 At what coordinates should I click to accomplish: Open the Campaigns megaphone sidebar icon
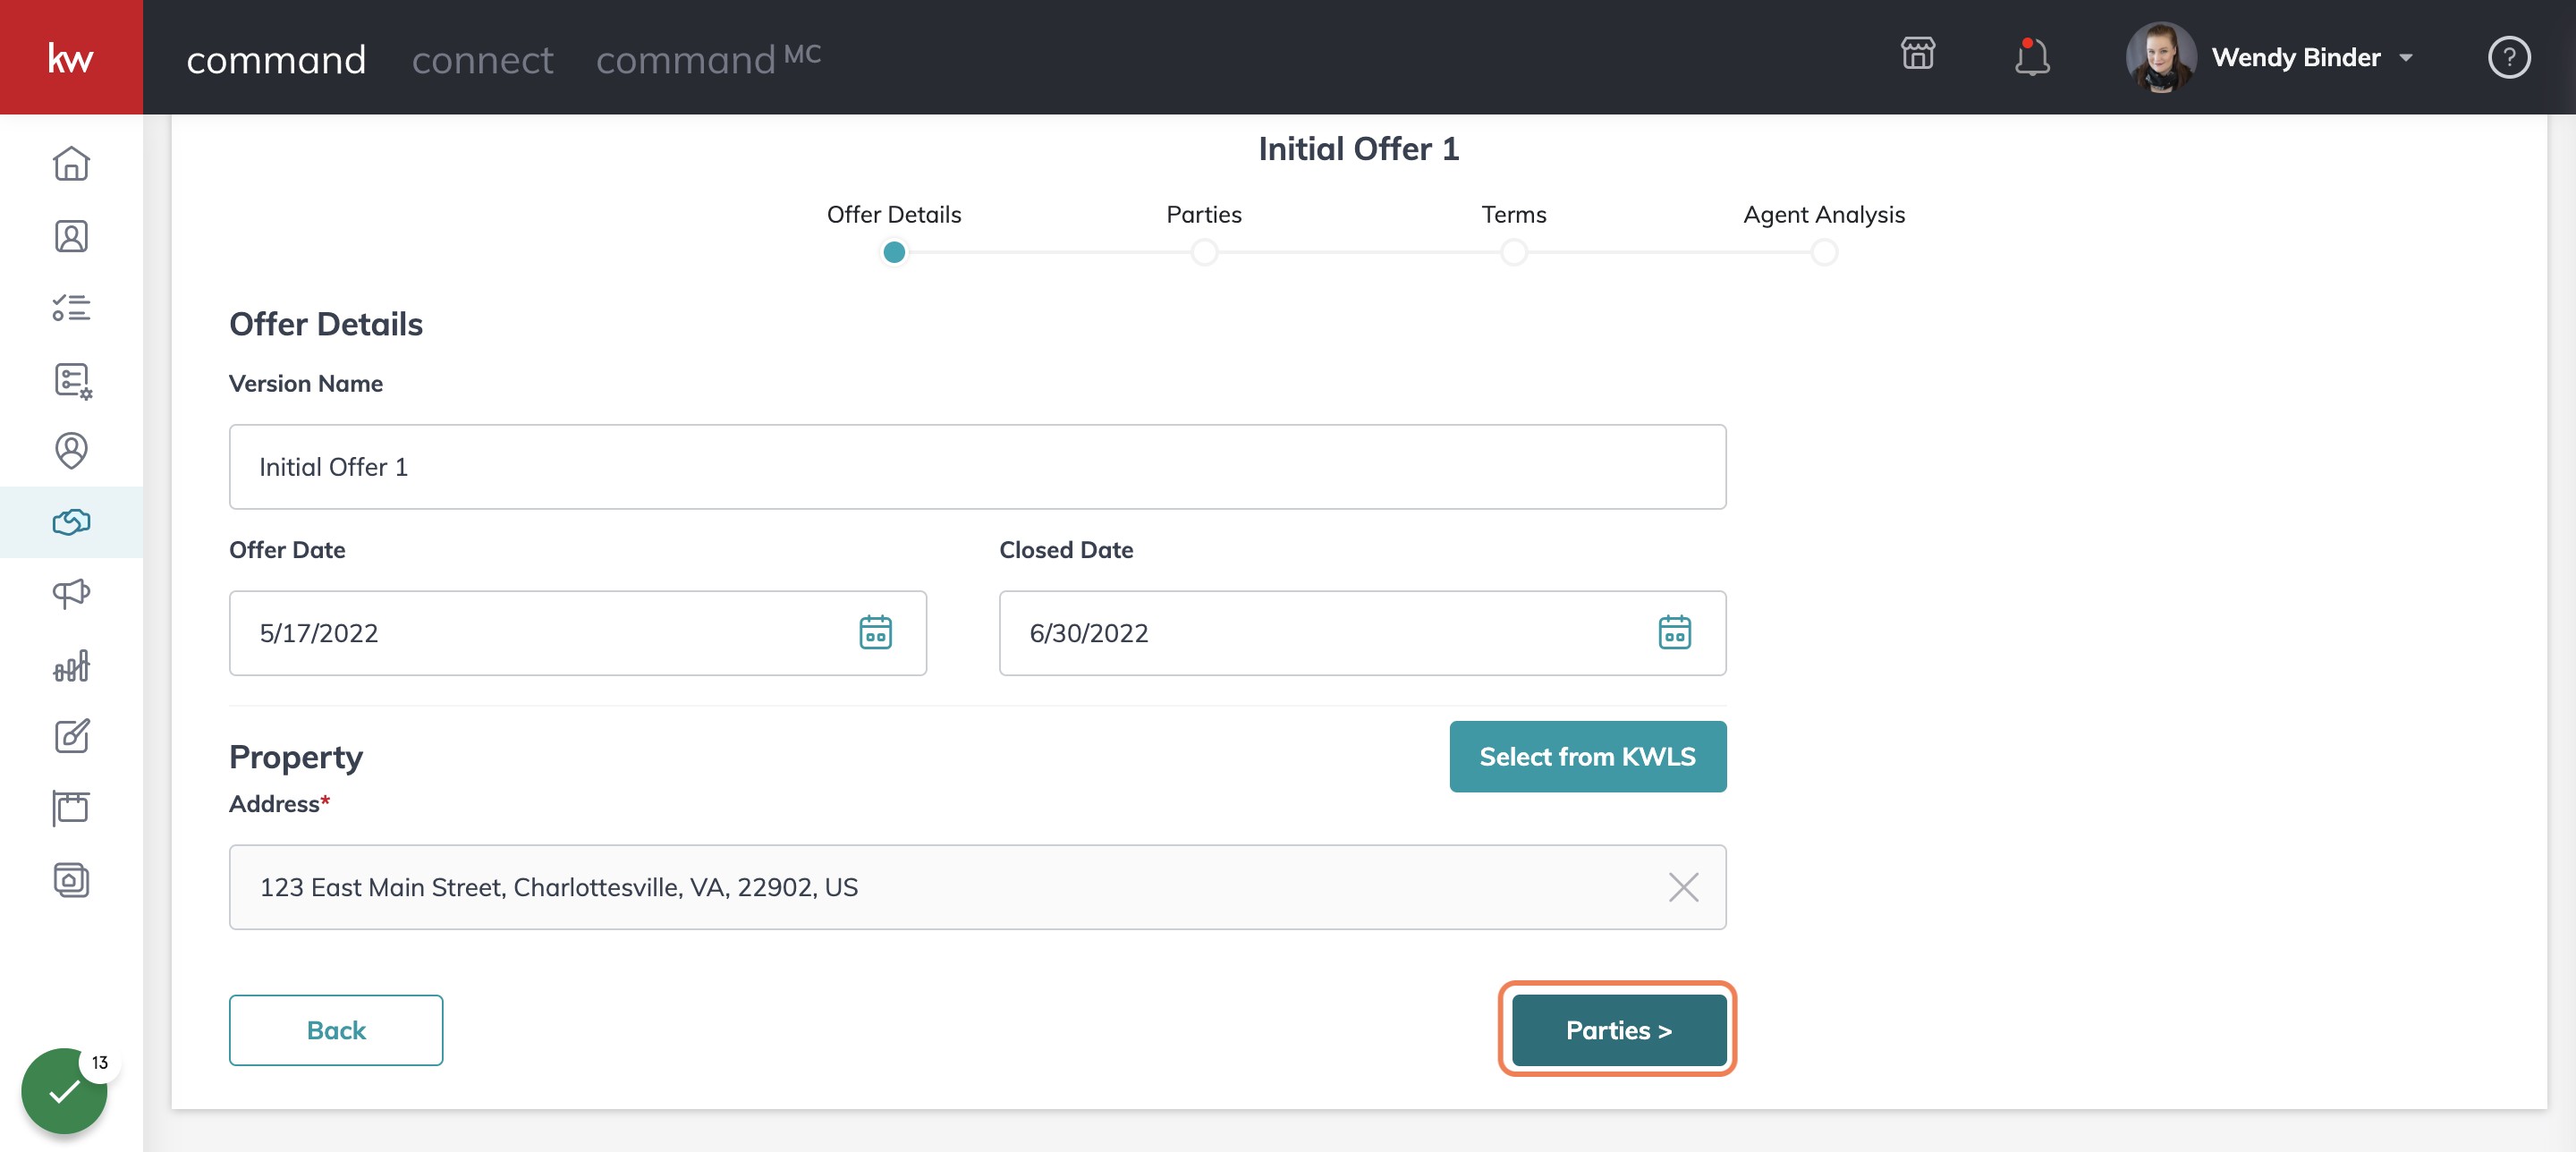71,593
